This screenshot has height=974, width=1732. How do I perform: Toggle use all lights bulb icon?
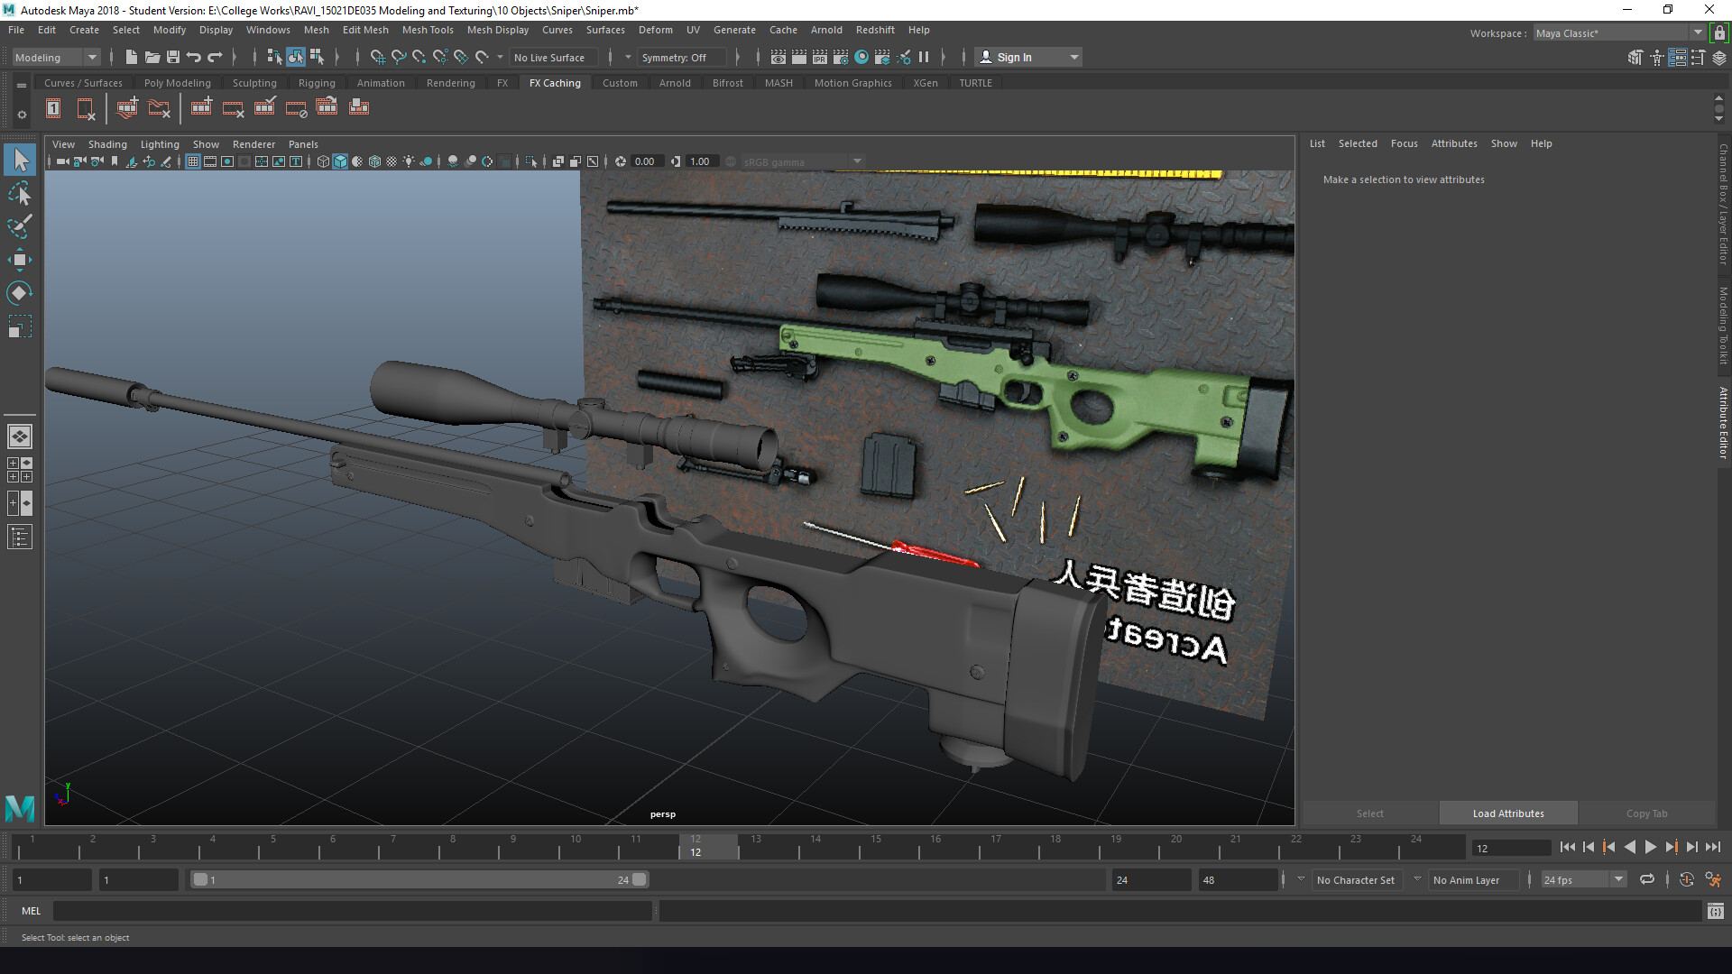[x=409, y=161]
